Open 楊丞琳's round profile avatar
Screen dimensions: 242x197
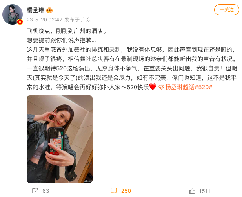(13, 14)
